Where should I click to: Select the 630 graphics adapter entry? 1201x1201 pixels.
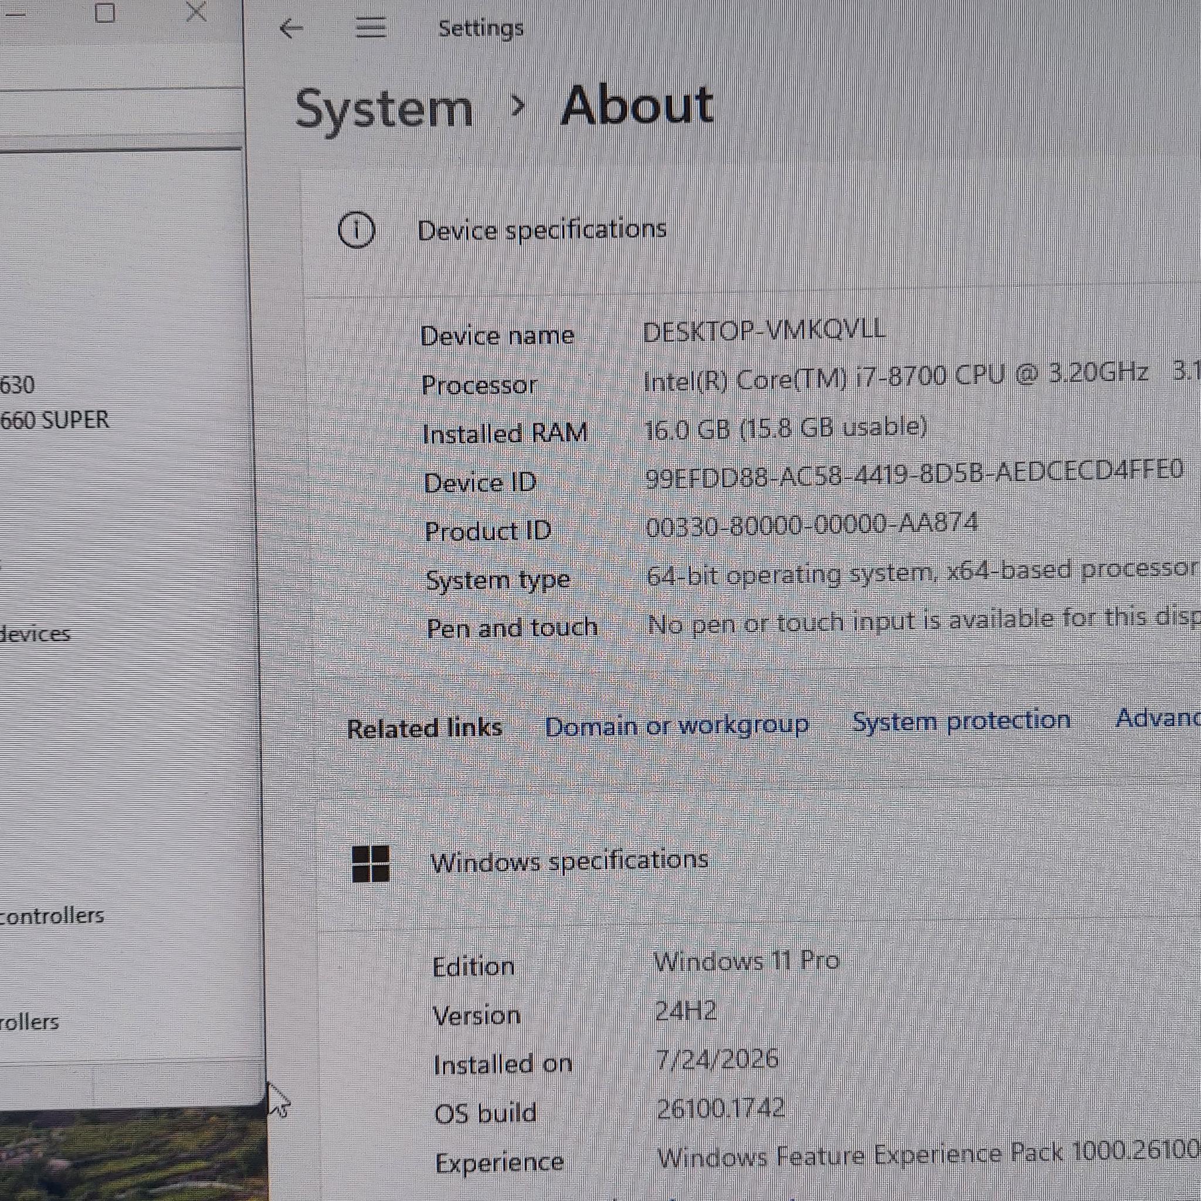pyautogui.click(x=18, y=385)
